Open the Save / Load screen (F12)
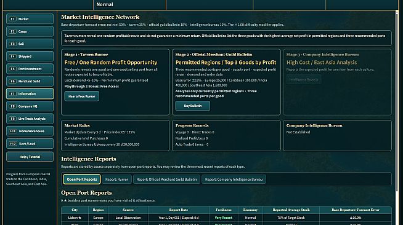This screenshot has height=225, width=403. pos(30,143)
